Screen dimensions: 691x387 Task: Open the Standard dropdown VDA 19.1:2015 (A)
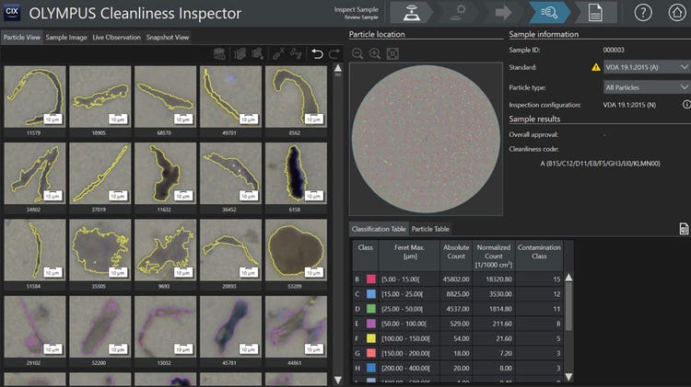pyautogui.click(x=646, y=67)
